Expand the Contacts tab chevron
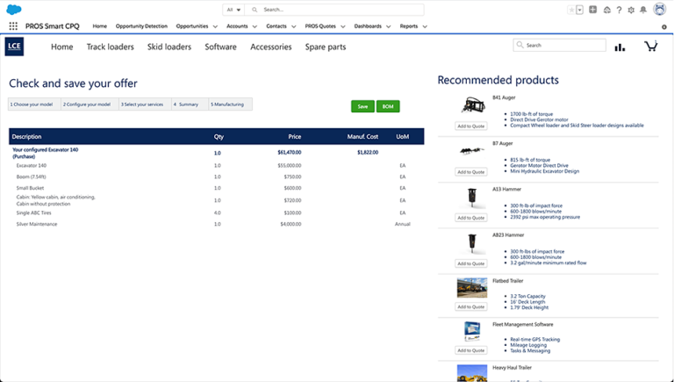Image resolution: width=674 pixels, height=382 pixels. coord(294,26)
